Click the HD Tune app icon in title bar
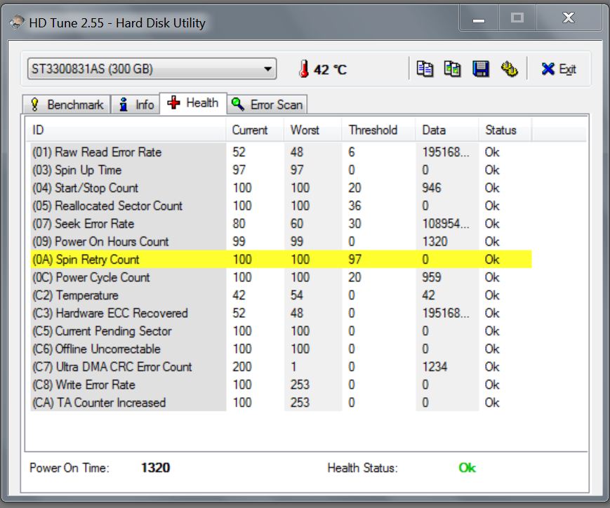610x508 pixels. point(17,22)
